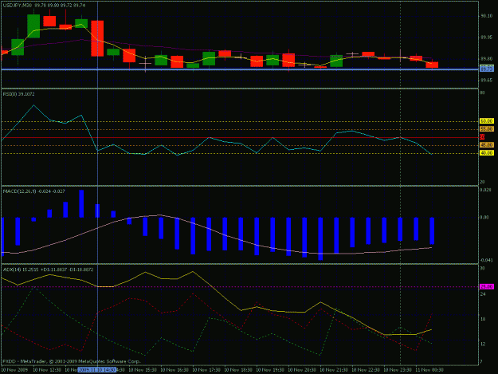This screenshot has height=374, width=498.
Task: Click the 10 Nov 2009 date label
Action: point(14,370)
